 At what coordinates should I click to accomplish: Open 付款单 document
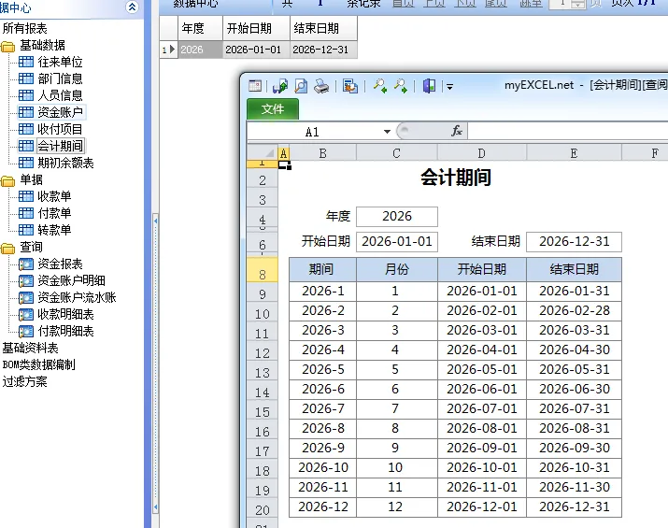click(x=54, y=213)
